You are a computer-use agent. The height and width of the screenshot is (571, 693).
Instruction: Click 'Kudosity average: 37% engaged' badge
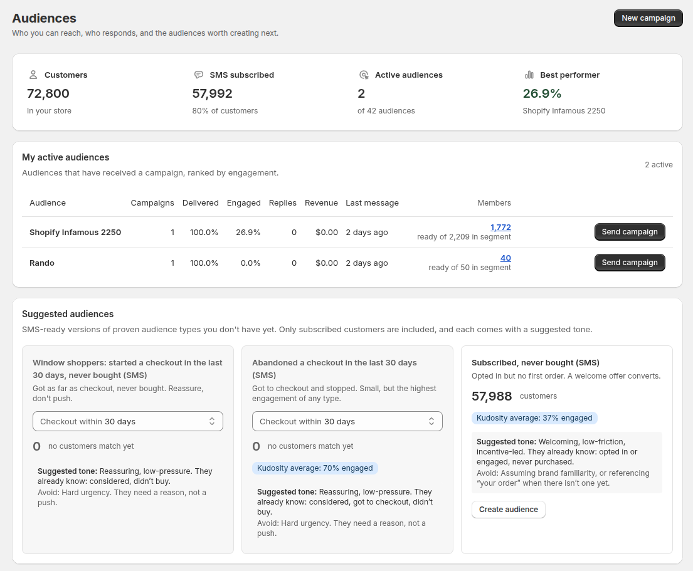(x=534, y=418)
